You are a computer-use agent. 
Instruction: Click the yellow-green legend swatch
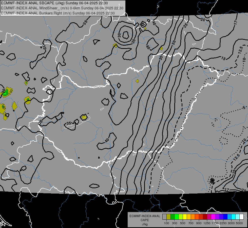tap(181, 217)
